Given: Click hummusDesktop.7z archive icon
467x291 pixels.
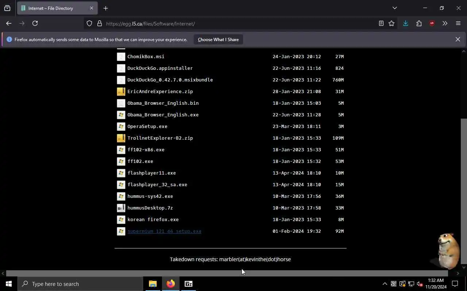Looking at the screenshot, I should [121, 208].
